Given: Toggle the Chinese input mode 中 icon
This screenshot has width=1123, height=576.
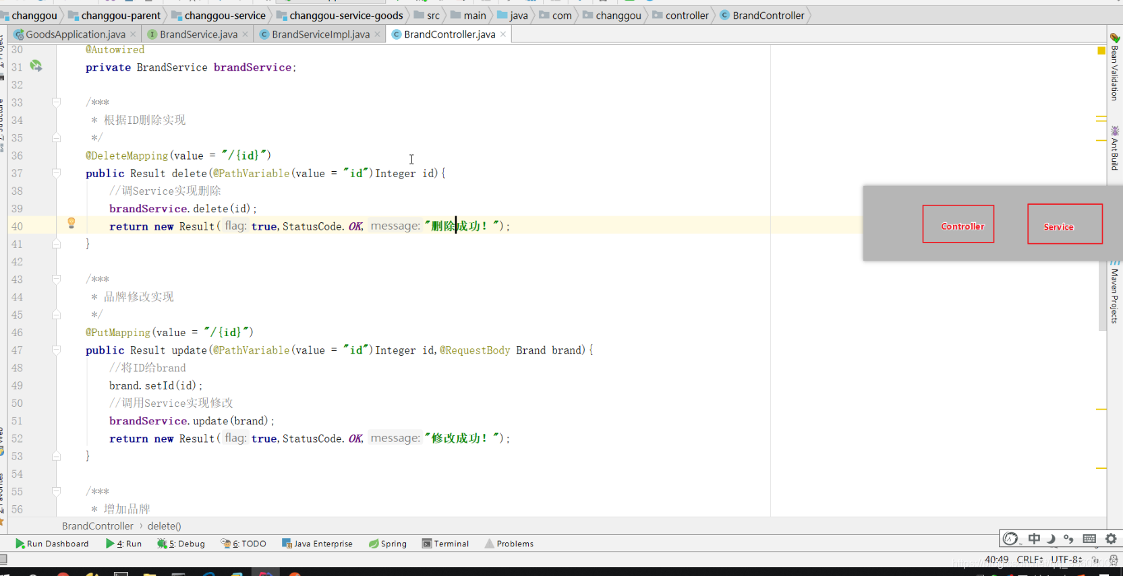Looking at the screenshot, I should (x=1034, y=538).
